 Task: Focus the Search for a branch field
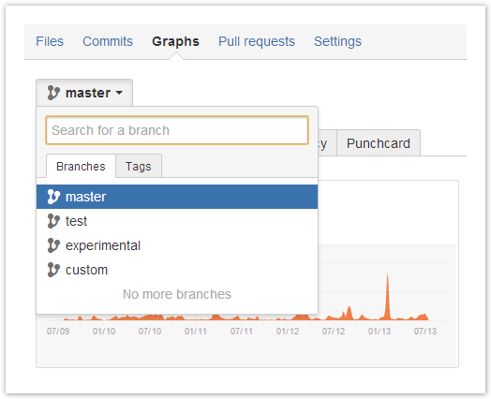tap(177, 130)
